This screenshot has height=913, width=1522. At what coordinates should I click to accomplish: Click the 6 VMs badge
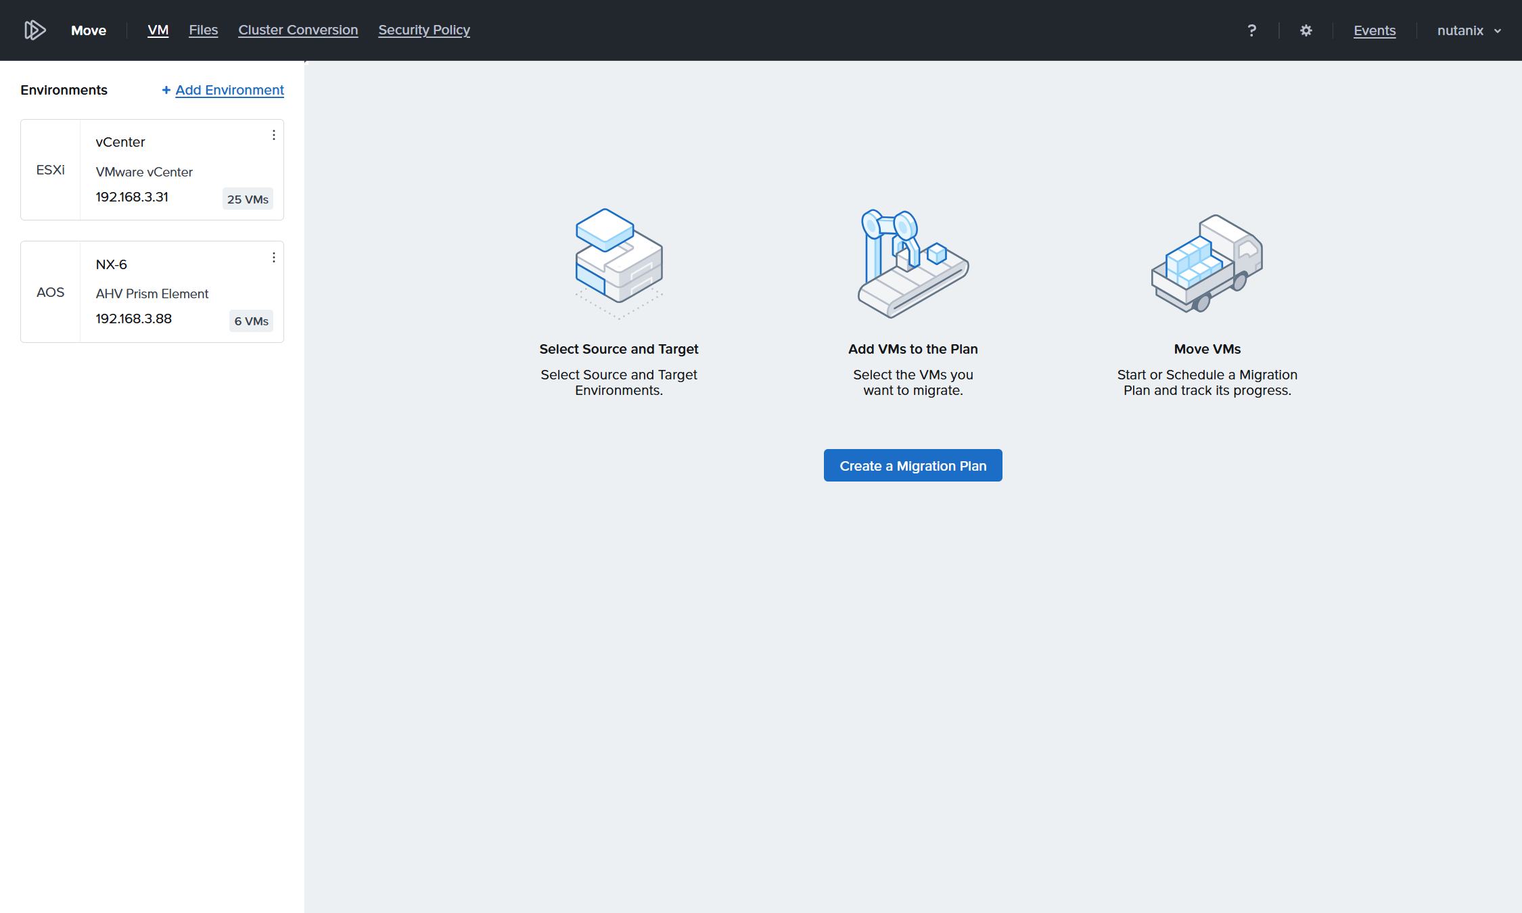pos(252,321)
